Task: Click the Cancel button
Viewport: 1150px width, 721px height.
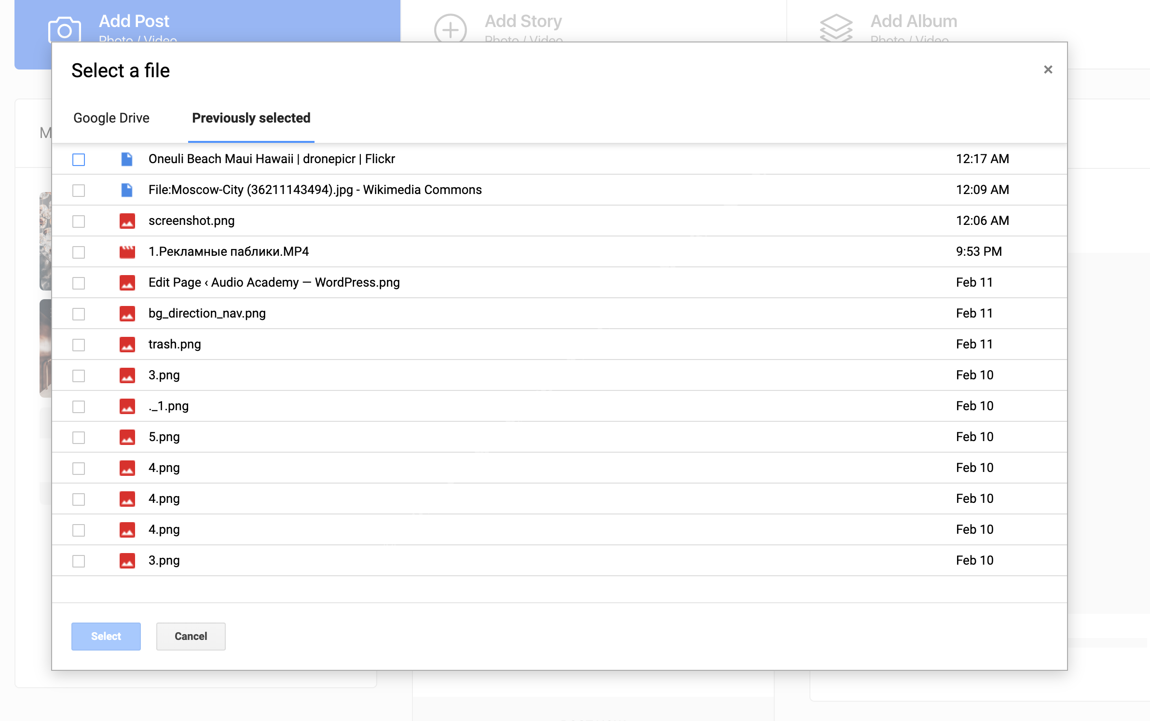Action: pos(191,636)
